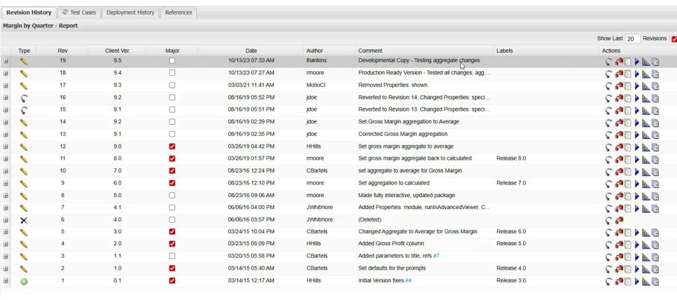The image size is (677, 300).
Task: Open the References tab
Action: [x=179, y=13]
